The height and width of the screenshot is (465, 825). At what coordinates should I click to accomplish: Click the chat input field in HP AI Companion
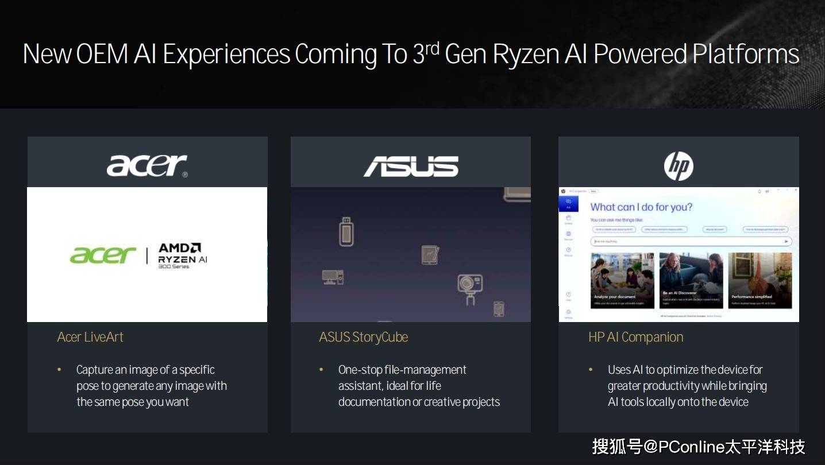692,242
